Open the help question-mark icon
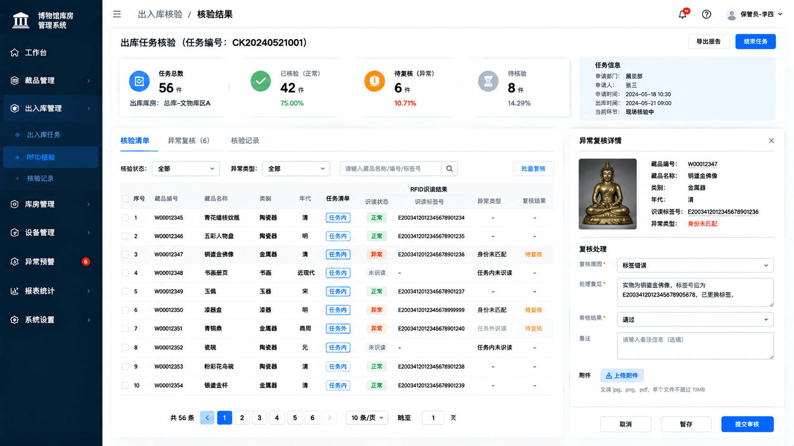The width and height of the screenshot is (794, 446). (x=707, y=14)
